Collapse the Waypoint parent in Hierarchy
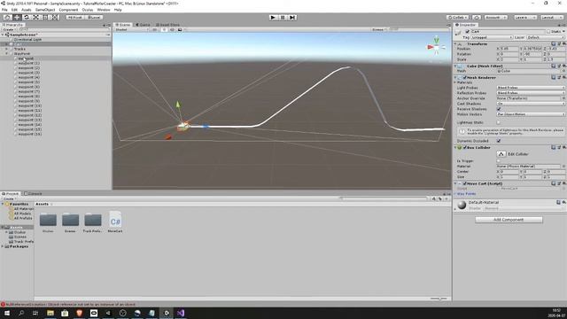 point(6,53)
